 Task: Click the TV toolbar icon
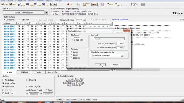(143, 5)
